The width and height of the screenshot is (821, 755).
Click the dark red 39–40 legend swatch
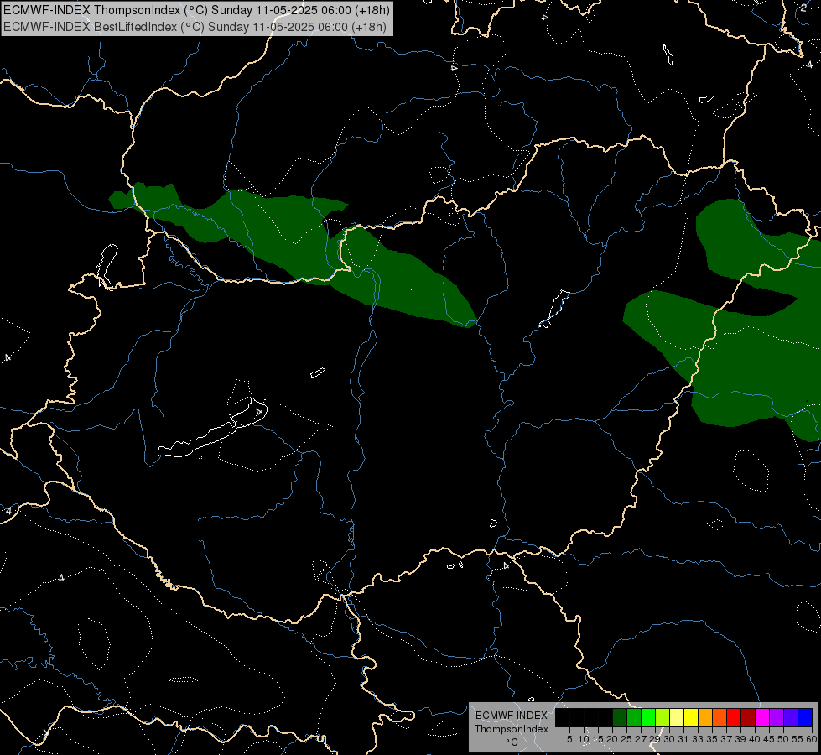click(x=748, y=717)
